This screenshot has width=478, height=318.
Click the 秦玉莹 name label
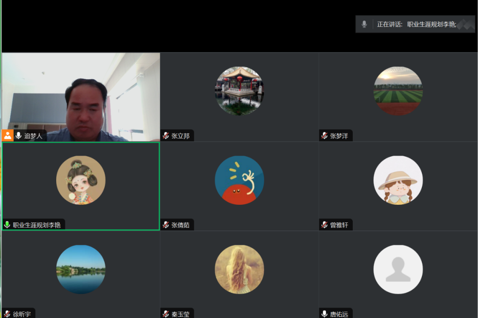pyautogui.click(x=181, y=314)
